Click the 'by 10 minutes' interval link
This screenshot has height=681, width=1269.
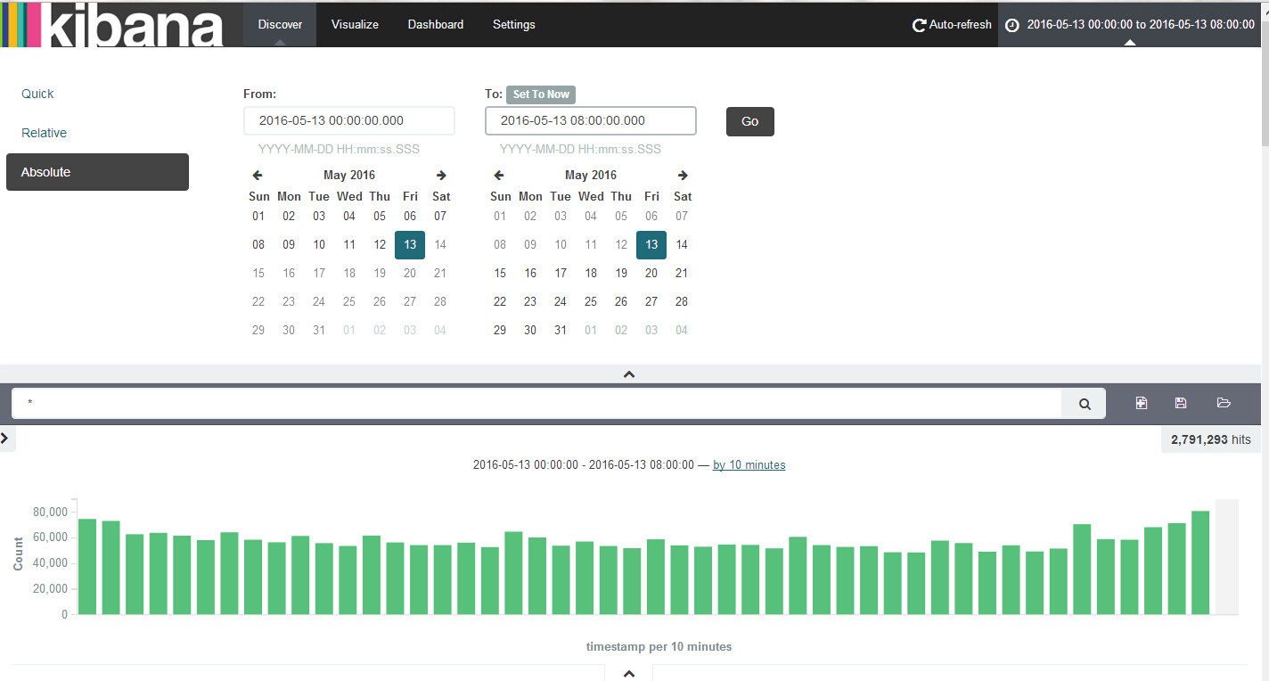pos(749,464)
